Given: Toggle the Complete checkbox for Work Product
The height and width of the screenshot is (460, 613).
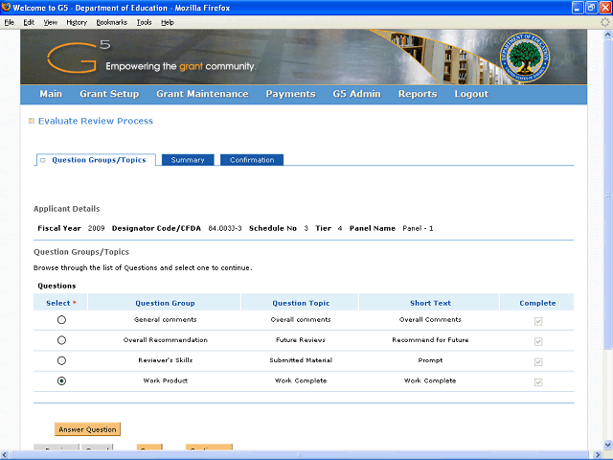Looking at the screenshot, I should (x=537, y=381).
